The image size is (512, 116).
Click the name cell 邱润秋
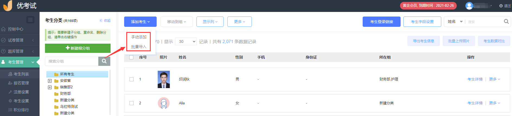(184, 79)
